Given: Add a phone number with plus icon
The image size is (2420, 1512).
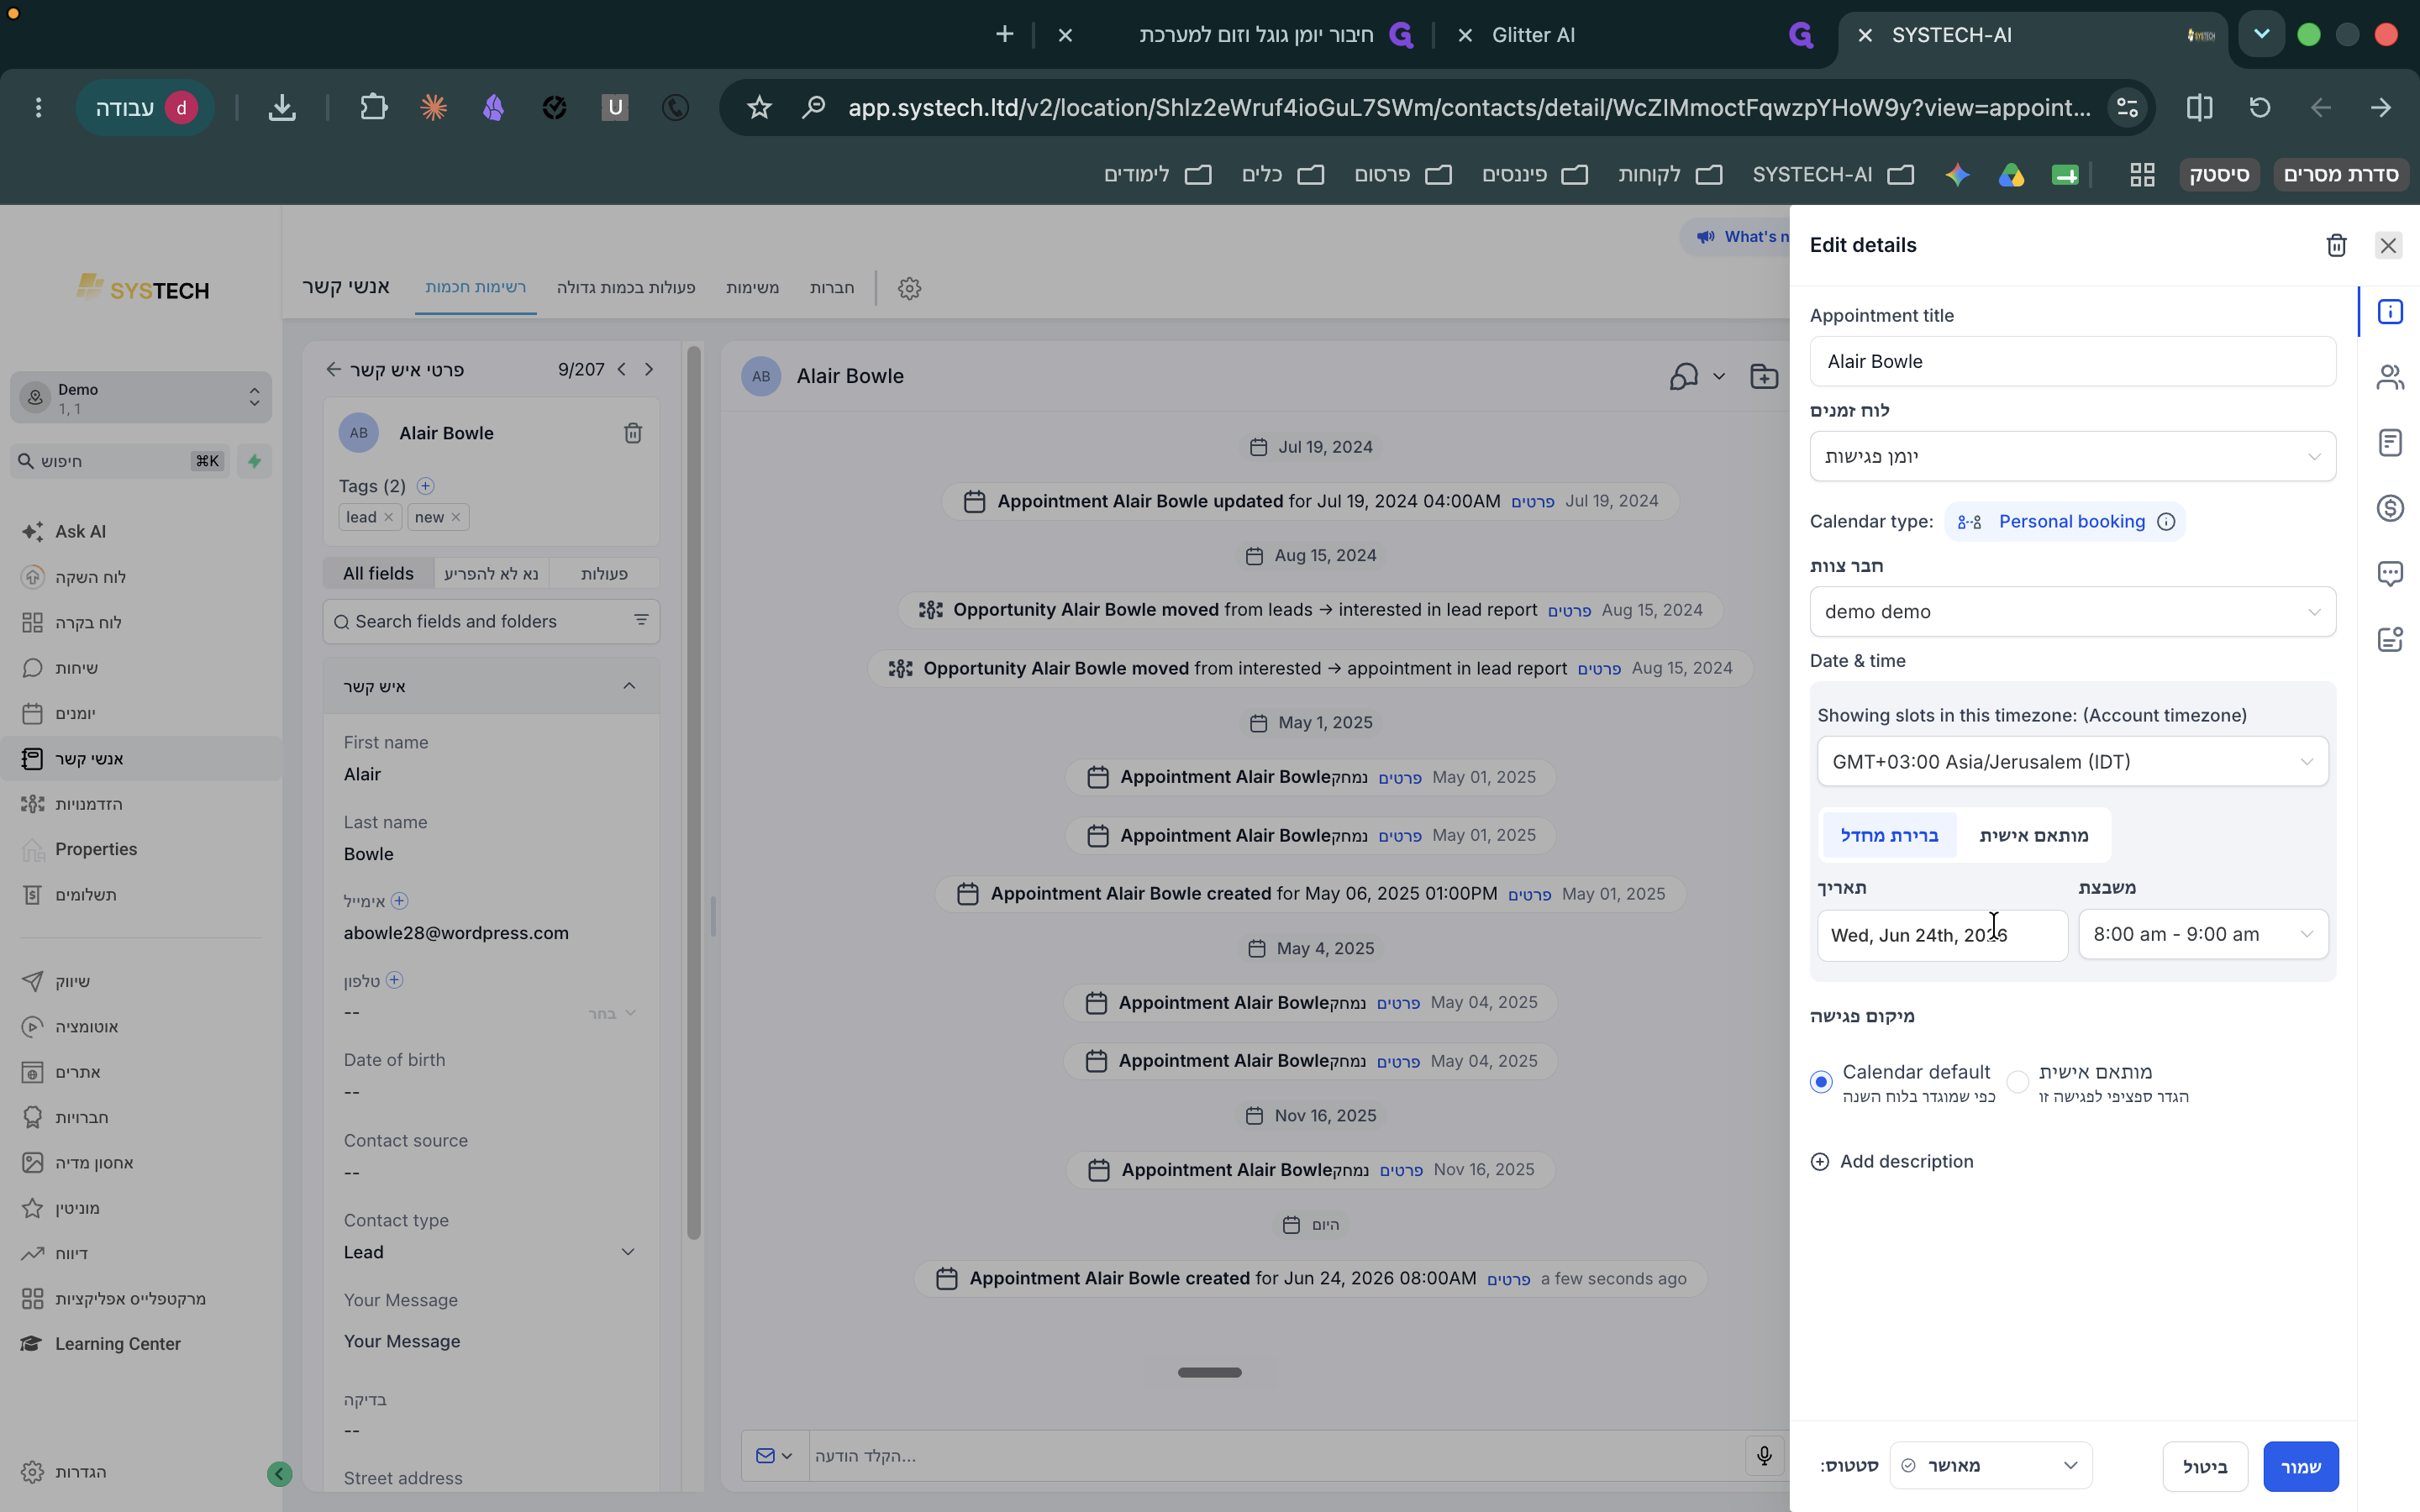Looking at the screenshot, I should tap(394, 980).
